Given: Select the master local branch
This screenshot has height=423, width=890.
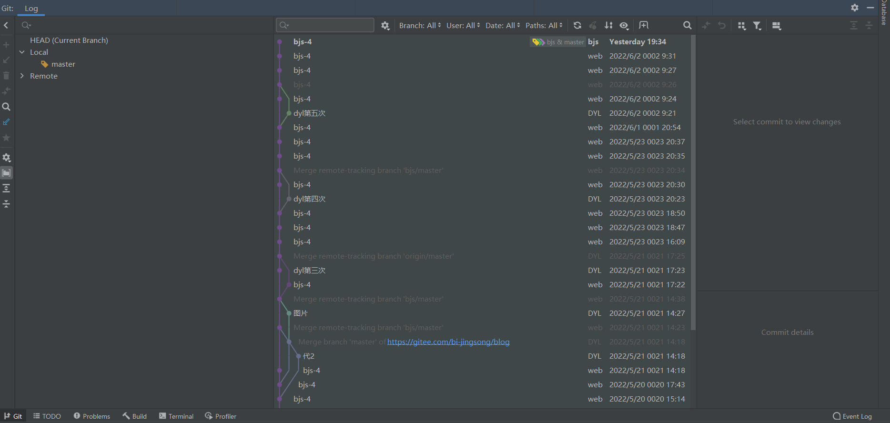Looking at the screenshot, I should [63, 64].
